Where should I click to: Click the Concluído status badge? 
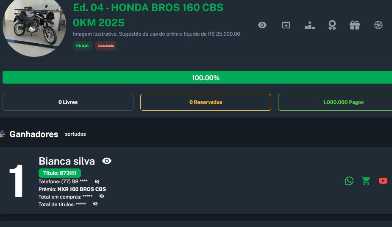coord(106,46)
